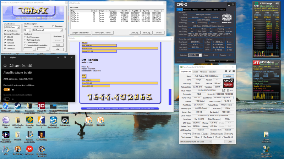The image size is (284, 159).
Task: Open the PlantsVsZombies flower icon on desktop
Action: coord(266,149)
